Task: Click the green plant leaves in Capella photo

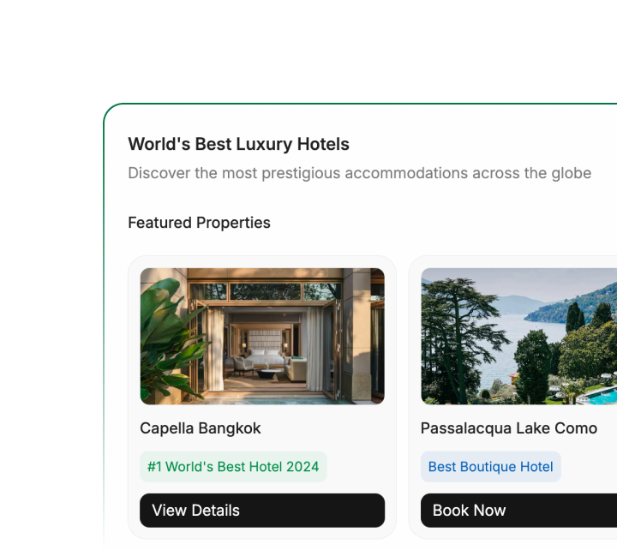Action: (x=169, y=338)
